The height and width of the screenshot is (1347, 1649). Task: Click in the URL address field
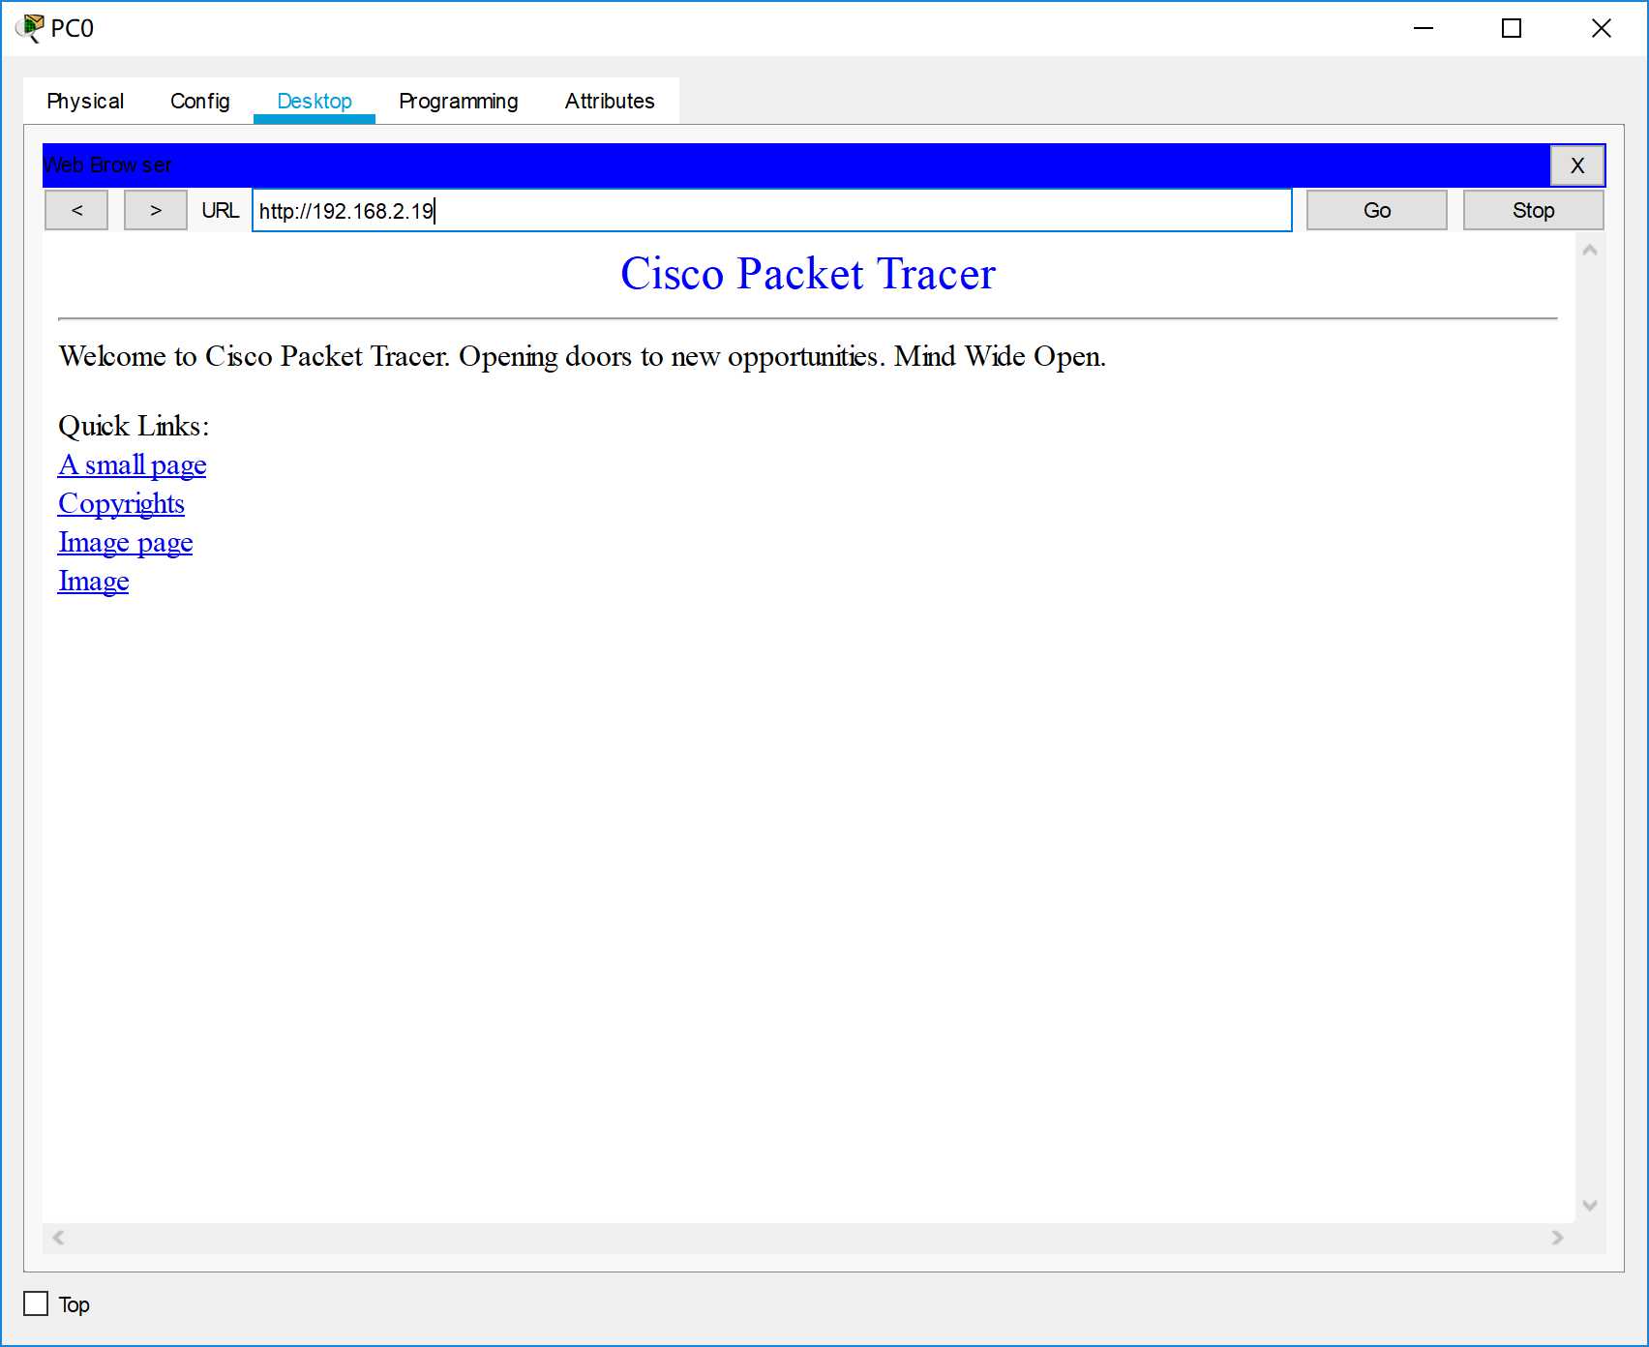(771, 210)
